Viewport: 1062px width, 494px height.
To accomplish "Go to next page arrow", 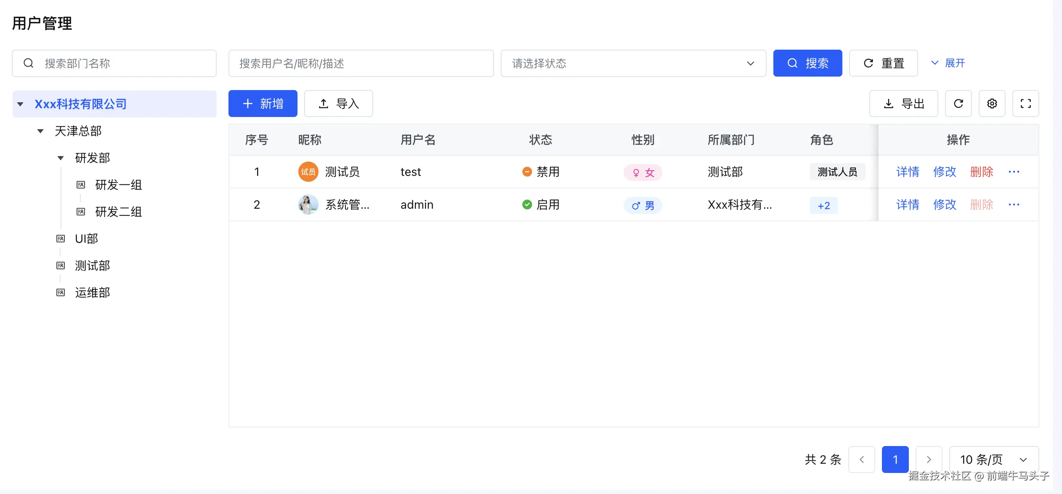I will pyautogui.click(x=929, y=459).
